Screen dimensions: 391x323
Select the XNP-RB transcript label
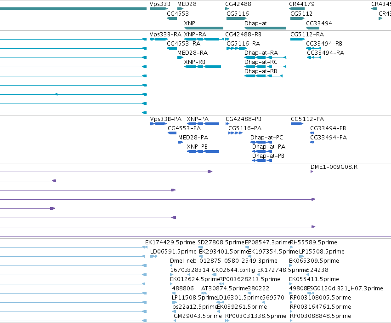click(x=194, y=62)
